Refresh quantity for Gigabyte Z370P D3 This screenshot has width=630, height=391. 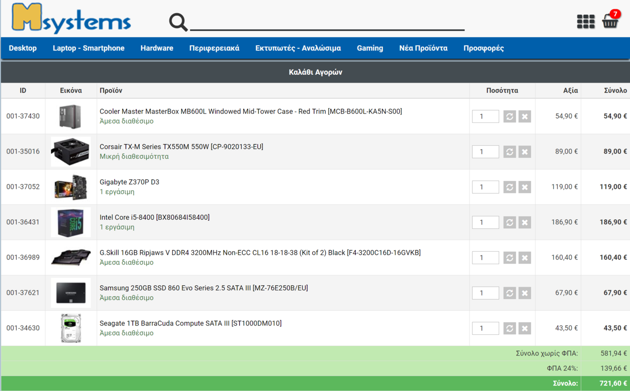(509, 187)
